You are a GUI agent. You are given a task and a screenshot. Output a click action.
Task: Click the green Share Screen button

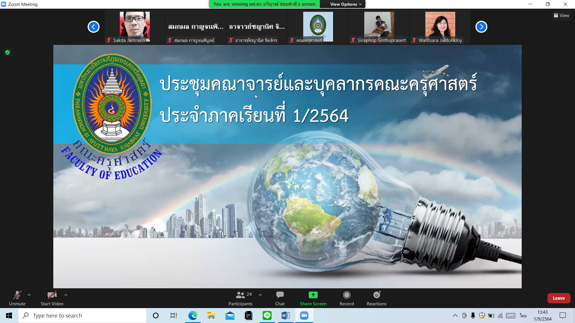click(313, 298)
